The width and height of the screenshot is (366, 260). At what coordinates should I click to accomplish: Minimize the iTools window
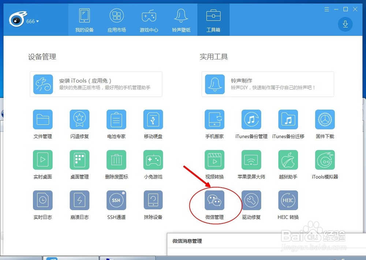[336, 10]
